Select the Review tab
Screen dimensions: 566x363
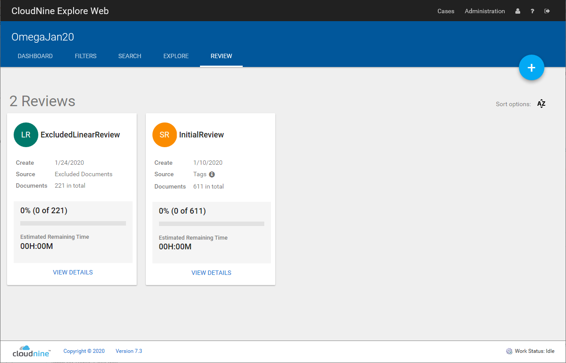coord(221,56)
